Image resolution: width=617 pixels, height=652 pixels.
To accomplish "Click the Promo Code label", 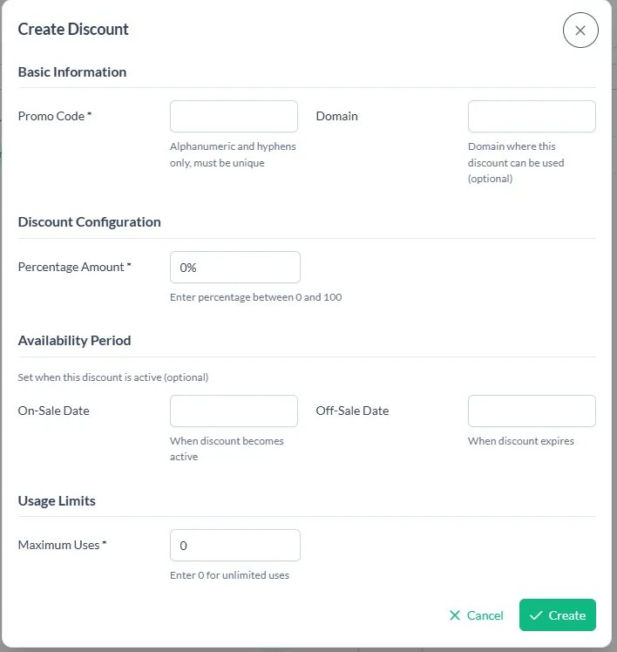I will tap(55, 116).
